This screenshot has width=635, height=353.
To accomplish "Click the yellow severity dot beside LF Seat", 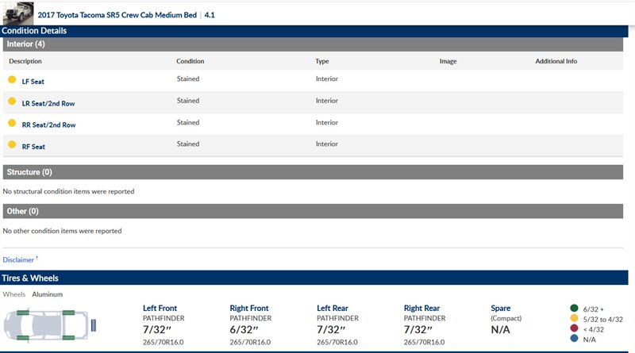I will pyautogui.click(x=12, y=79).
